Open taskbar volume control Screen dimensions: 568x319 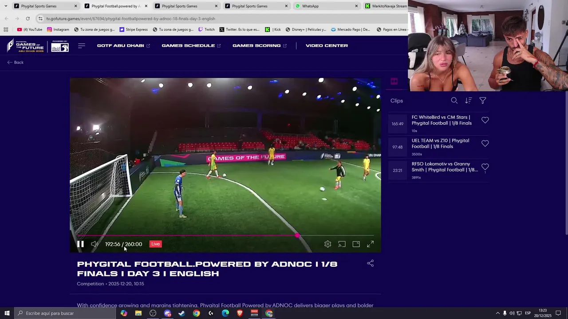click(x=512, y=313)
